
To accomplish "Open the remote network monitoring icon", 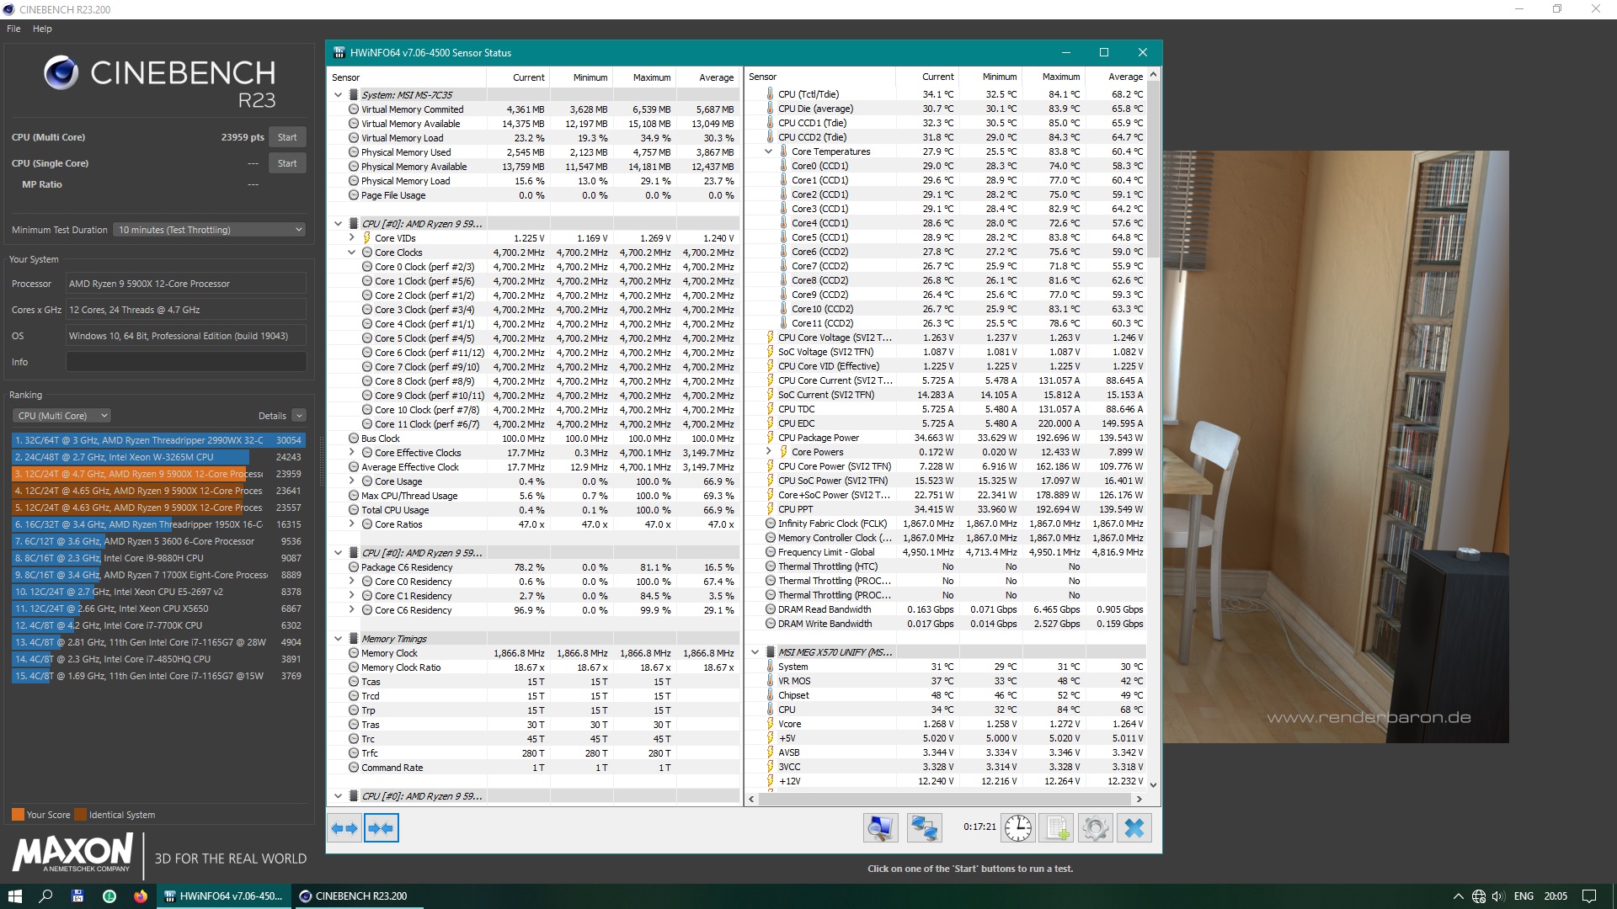I will (924, 828).
